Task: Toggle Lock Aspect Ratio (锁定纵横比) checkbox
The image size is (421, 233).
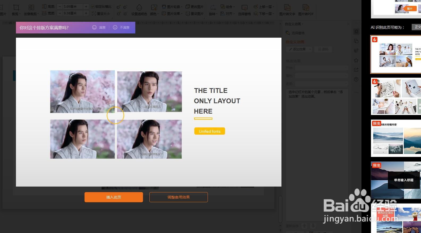Action: [x=93, y=7]
